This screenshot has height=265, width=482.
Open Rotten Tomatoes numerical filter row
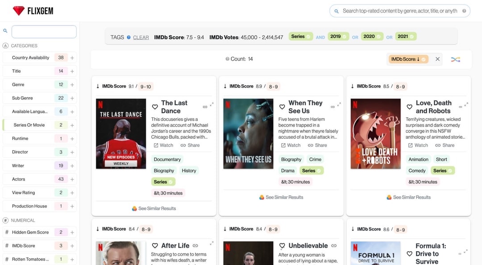click(x=40, y=259)
